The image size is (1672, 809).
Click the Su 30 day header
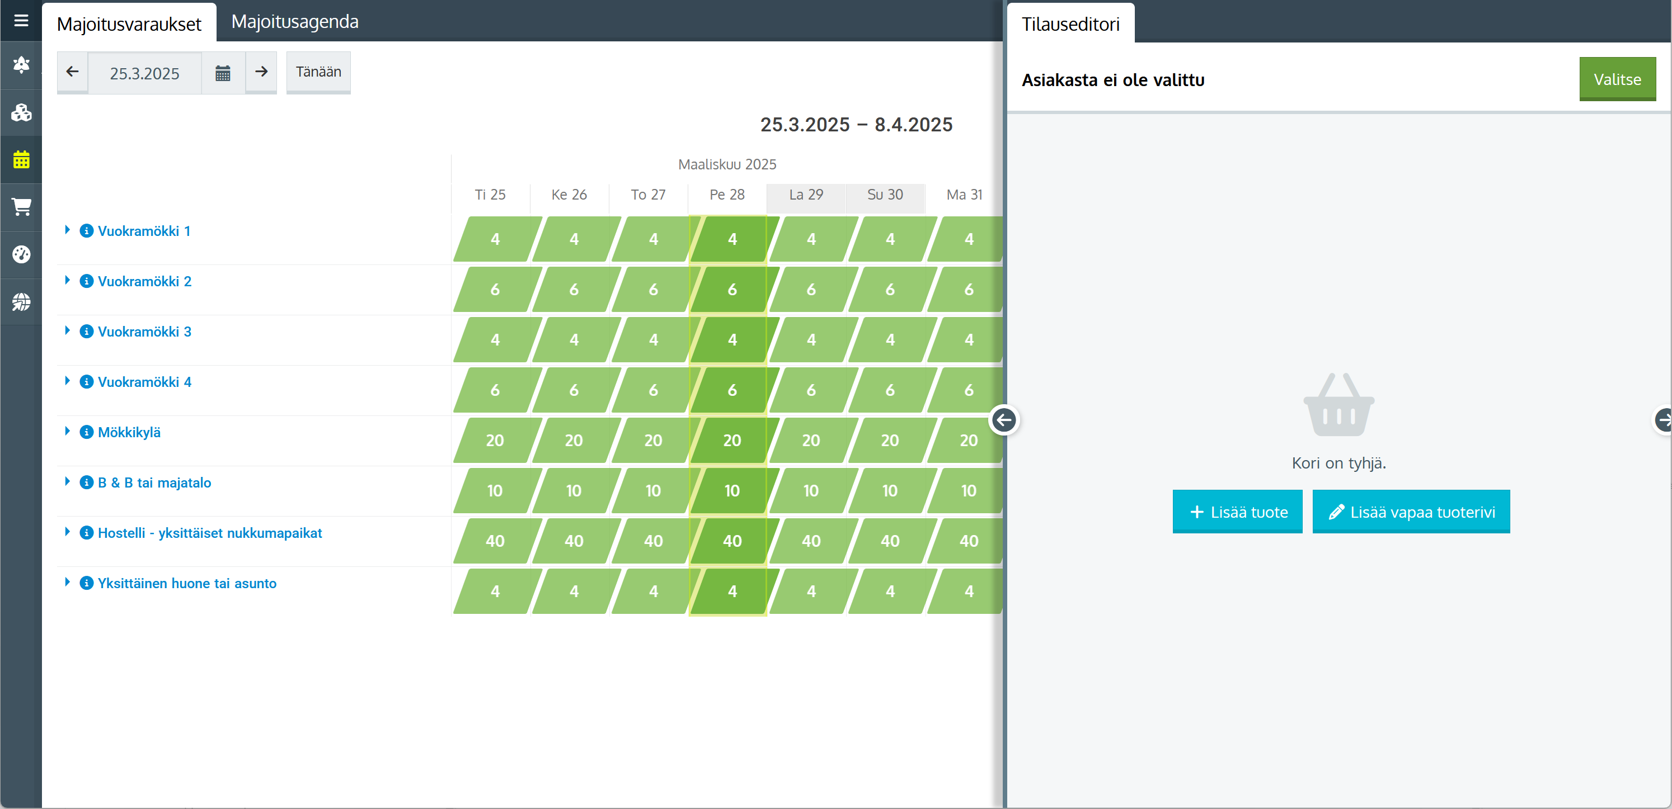coord(885,195)
